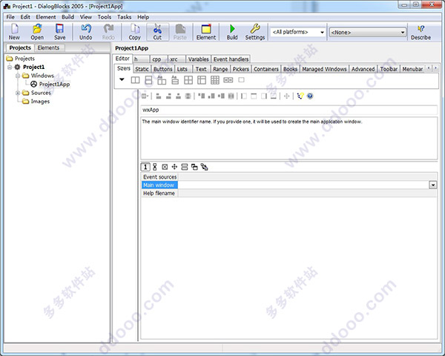Screen dimensions: 445x356
Task: Insert a grid sizer with four cells
Action: [x=188, y=80]
